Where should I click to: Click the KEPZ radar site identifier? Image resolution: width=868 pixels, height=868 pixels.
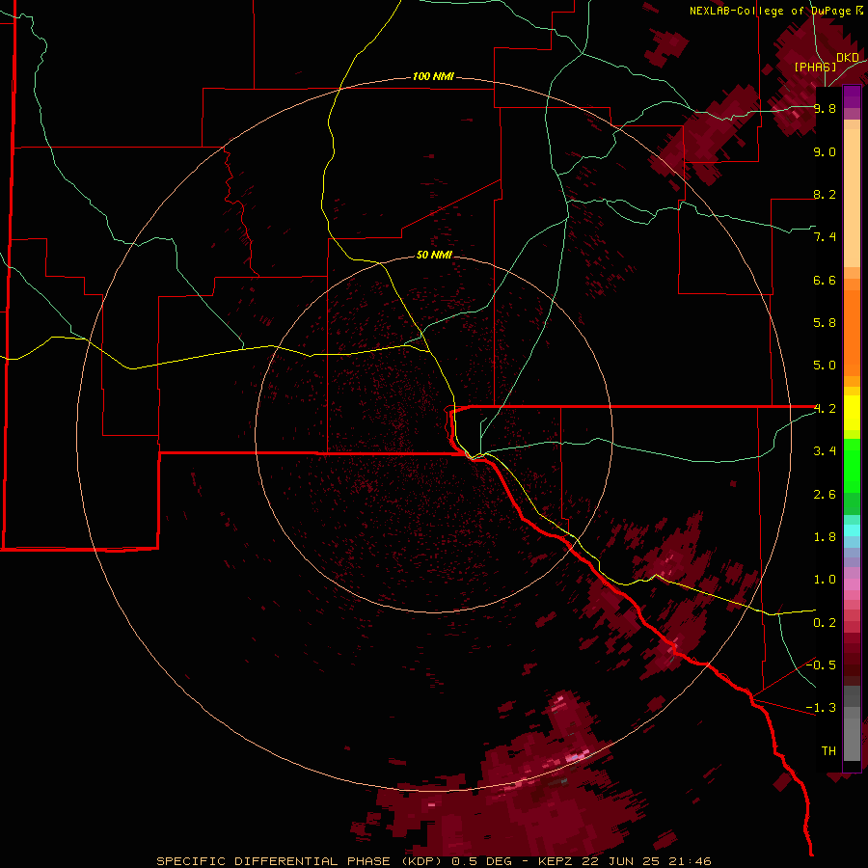point(556,861)
